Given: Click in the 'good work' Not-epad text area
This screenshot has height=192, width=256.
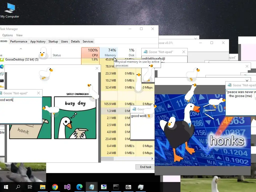Looking at the screenshot, I should click(142, 126).
